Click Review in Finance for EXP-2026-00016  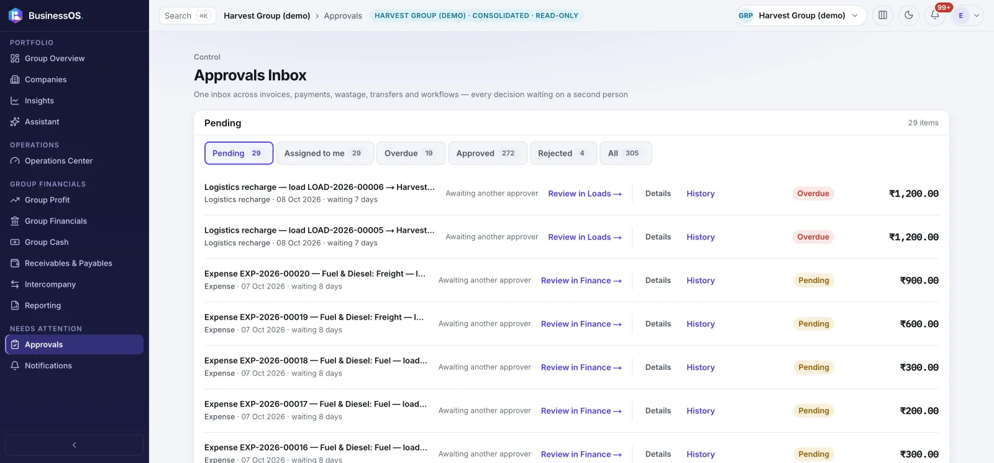click(581, 454)
